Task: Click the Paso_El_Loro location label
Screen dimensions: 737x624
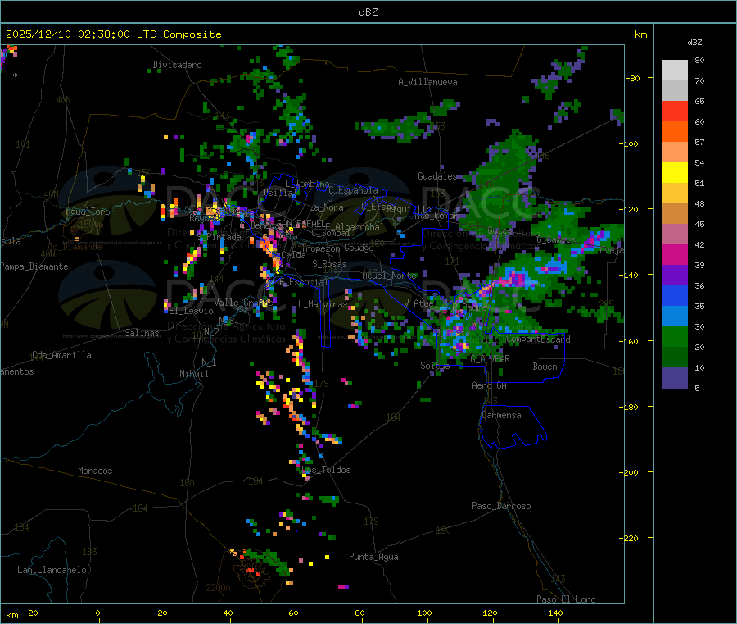Action: (x=567, y=599)
